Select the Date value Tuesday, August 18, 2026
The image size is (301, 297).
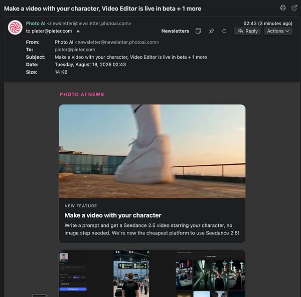pos(90,65)
